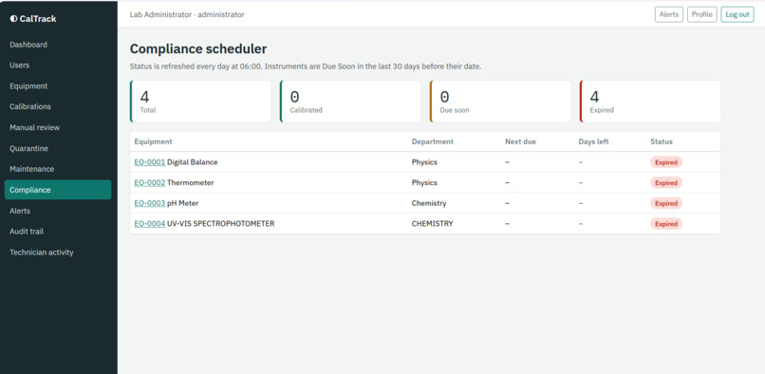The width and height of the screenshot is (765, 374).
Task: Click Physics department in Digital Balance row
Action: pos(424,162)
